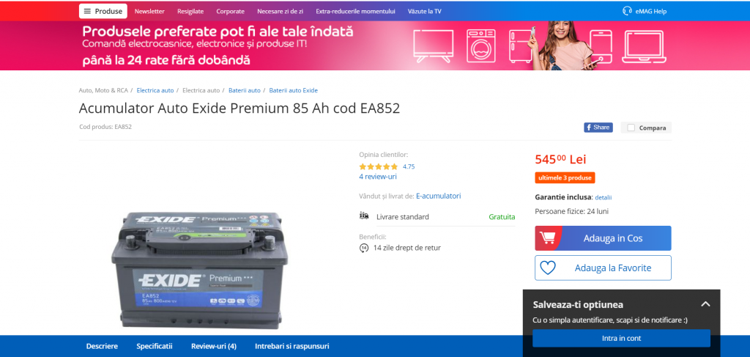
Task: Click the rate fara dobanda promo banner
Action: [x=375, y=46]
